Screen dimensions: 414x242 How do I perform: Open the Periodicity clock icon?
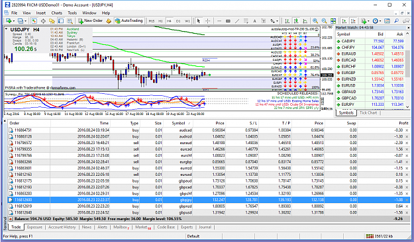(375, 20)
